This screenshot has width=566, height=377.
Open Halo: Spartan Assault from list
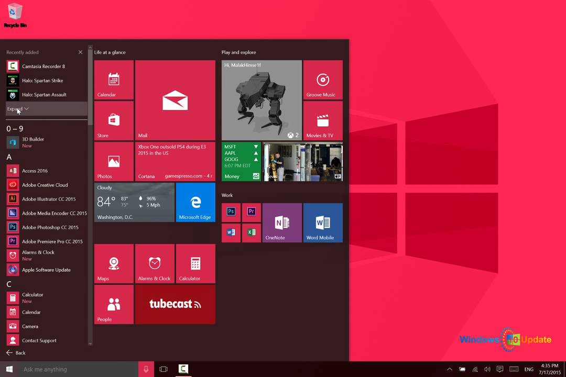47,95
